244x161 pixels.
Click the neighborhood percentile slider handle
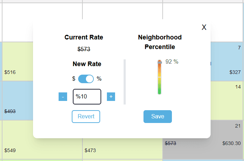click(x=160, y=63)
